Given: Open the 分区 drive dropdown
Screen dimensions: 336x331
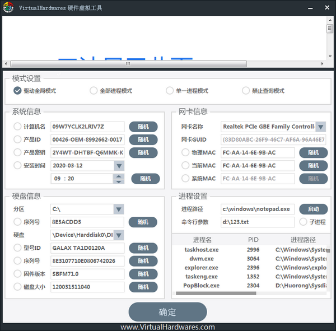Looking at the screenshot, I should pyautogui.click(x=119, y=209).
